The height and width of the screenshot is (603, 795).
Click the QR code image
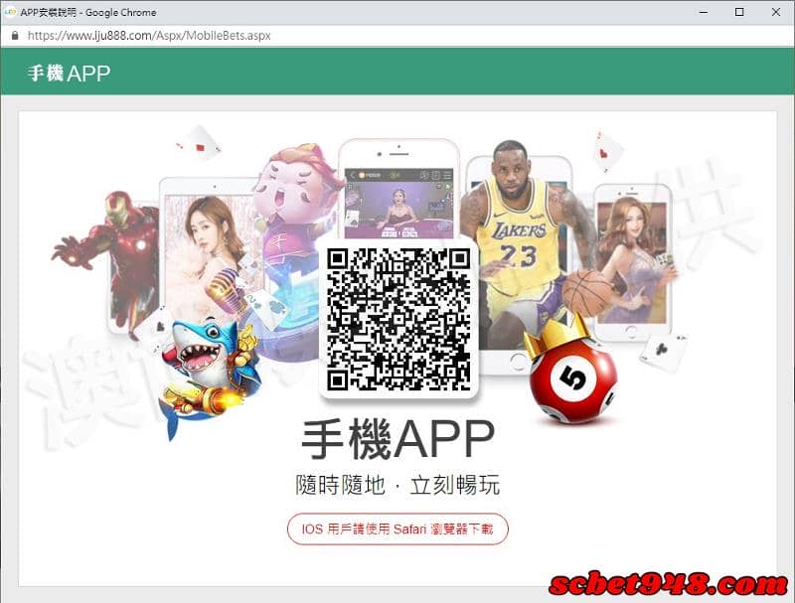pos(398,319)
